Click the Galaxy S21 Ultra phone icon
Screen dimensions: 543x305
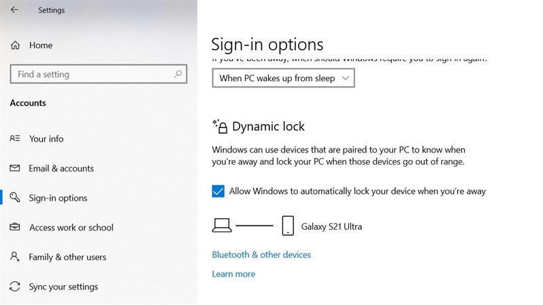pyautogui.click(x=288, y=226)
